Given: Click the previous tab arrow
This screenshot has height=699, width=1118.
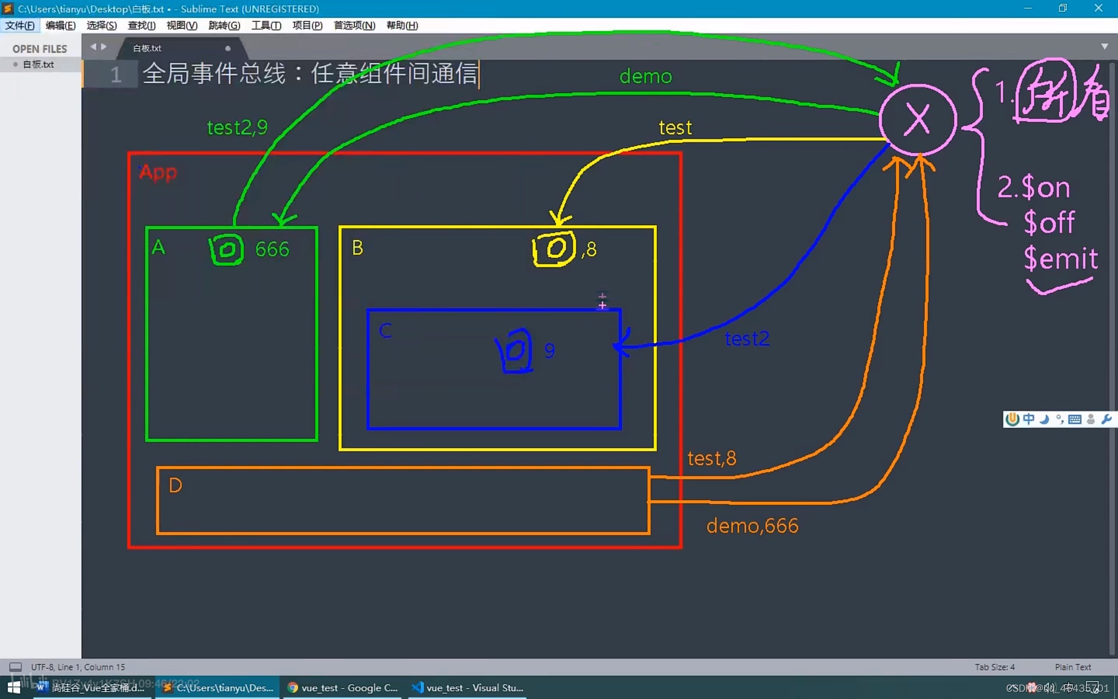Looking at the screenshot, I should [93, 47].
